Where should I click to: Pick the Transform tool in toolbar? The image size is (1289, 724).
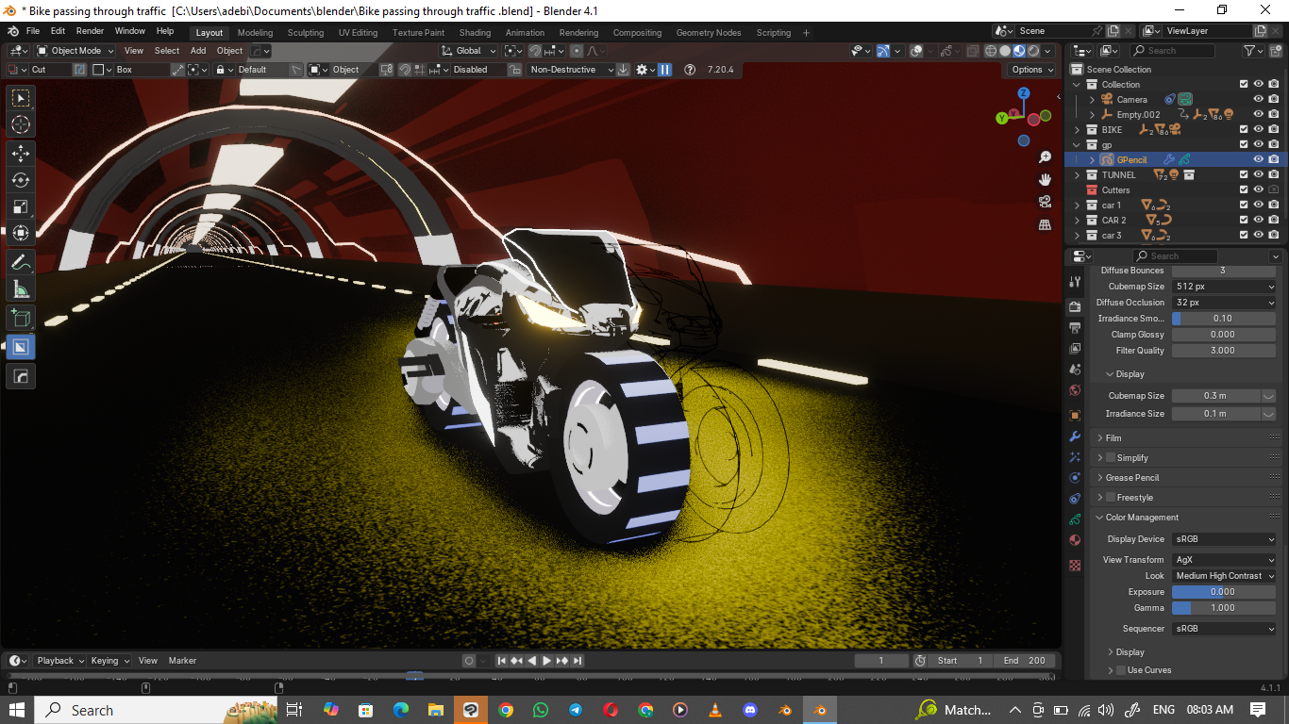tap(21, 234)
